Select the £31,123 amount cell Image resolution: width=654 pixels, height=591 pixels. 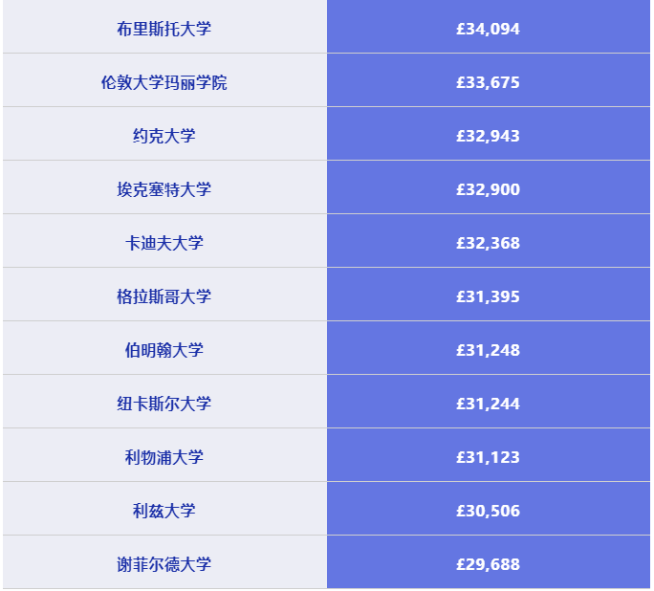point(488,457)
